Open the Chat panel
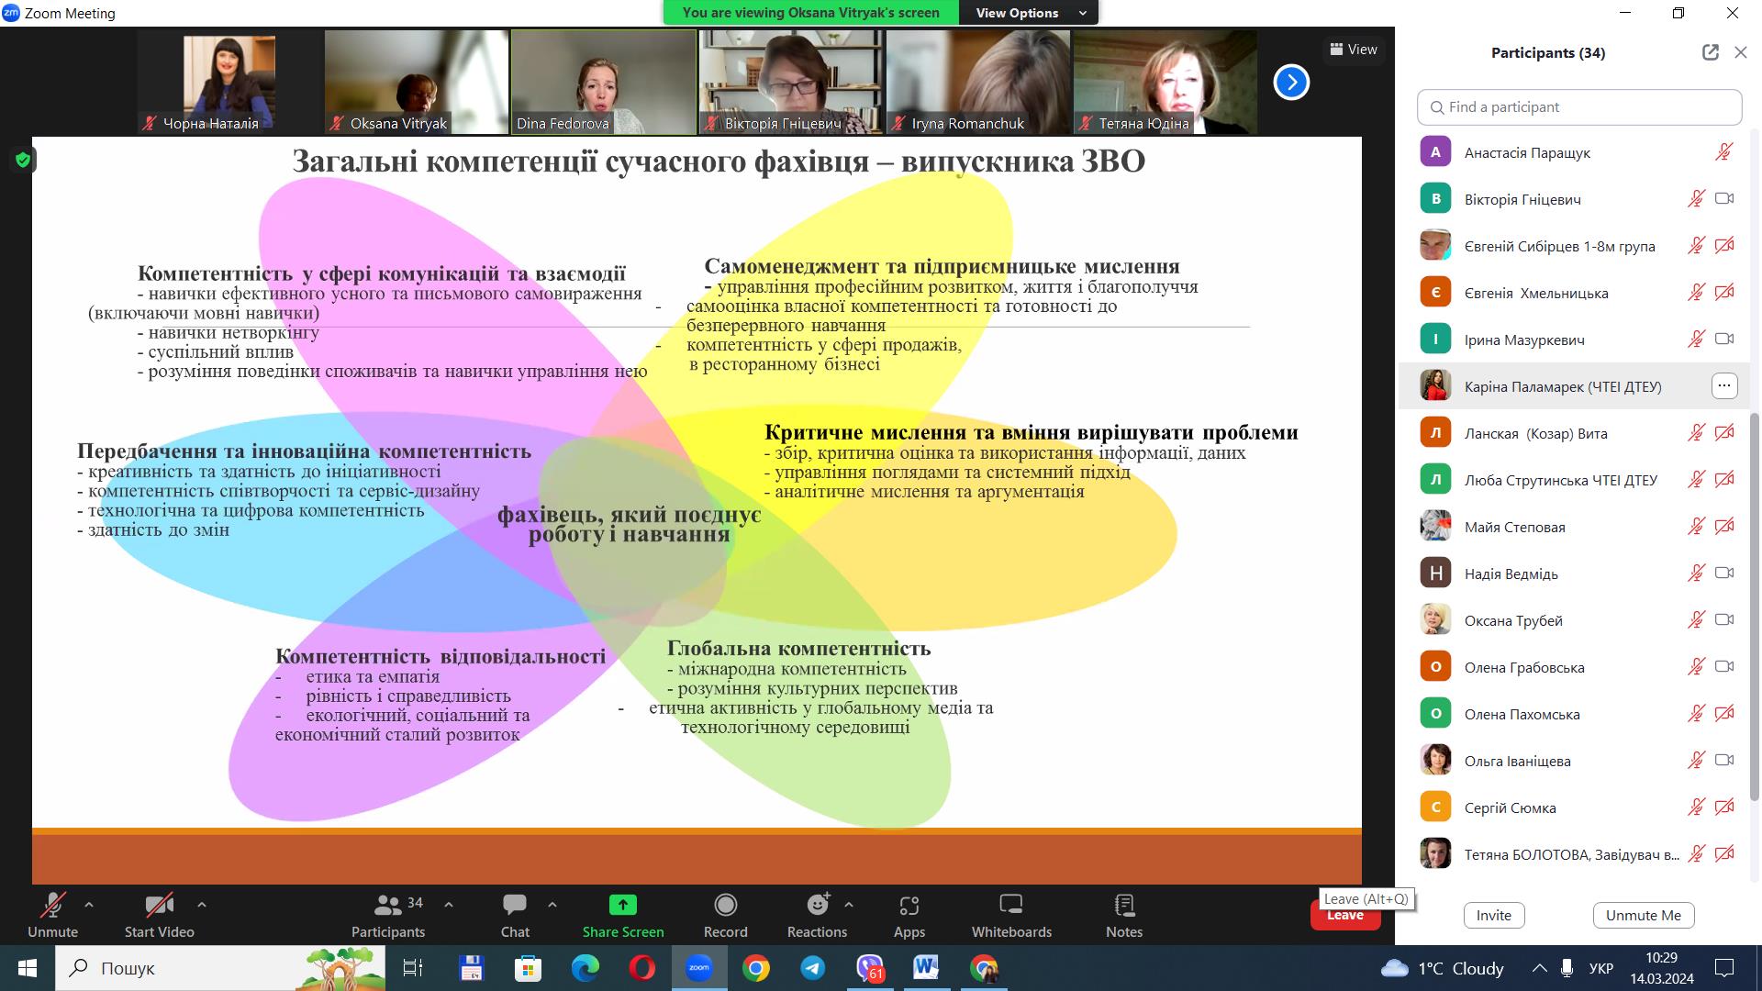This screenshot has width=1762, height=991. 514,916
